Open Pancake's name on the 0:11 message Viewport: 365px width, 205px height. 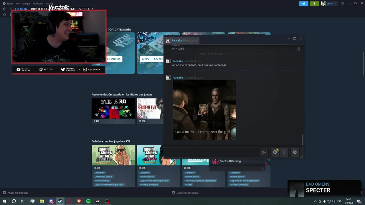[x=178, y=61]
